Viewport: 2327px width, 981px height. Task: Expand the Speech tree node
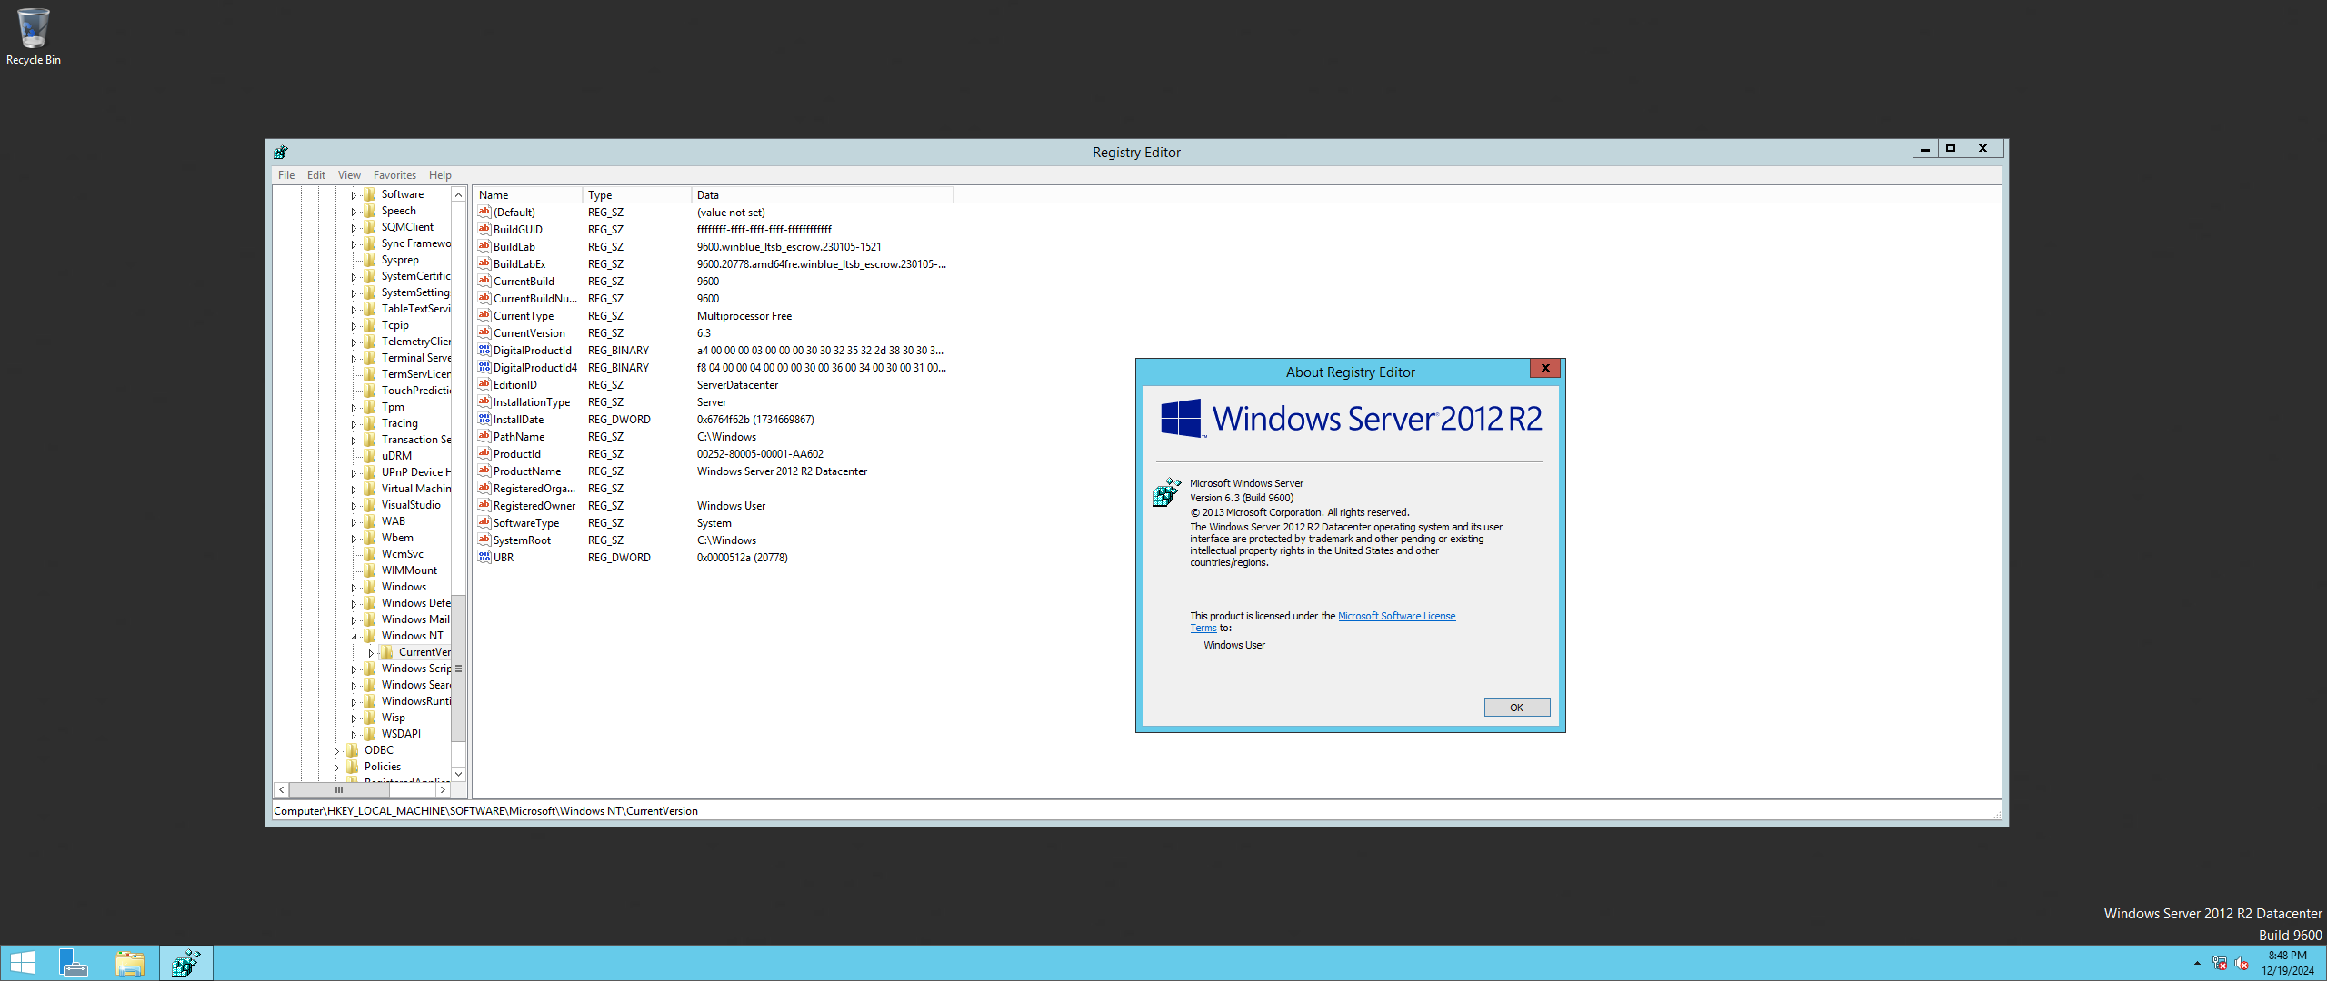(x=354, y=212)
